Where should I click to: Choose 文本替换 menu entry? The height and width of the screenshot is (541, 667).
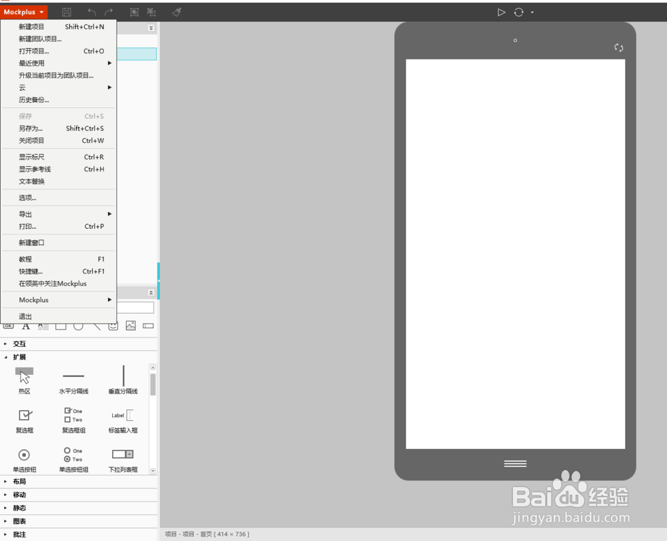59,181
